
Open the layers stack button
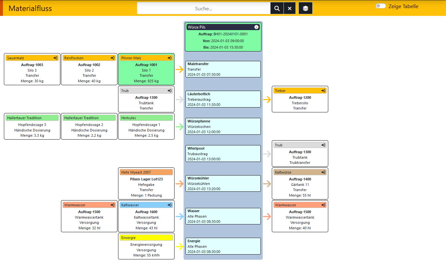tap(306, 8)
